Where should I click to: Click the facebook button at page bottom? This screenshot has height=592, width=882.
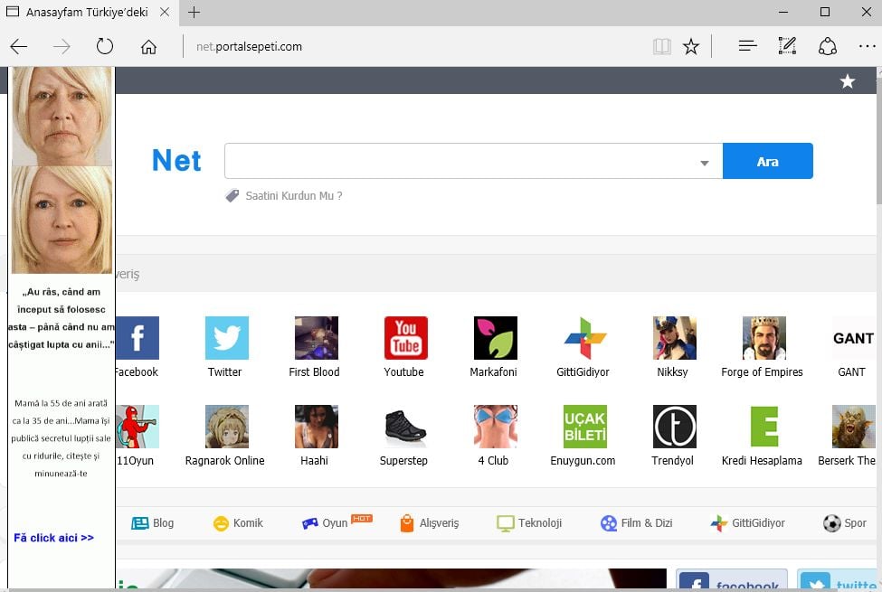click(x=731, y=579)
